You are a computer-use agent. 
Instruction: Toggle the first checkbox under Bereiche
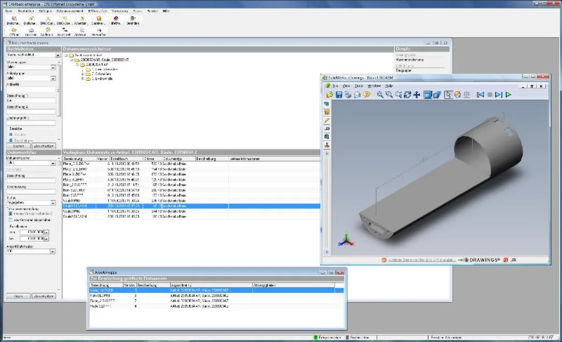(x=10, y=134)
